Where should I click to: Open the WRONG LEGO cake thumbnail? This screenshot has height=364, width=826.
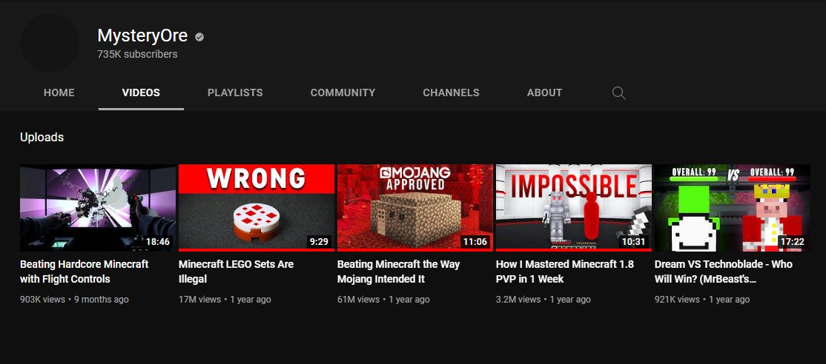click(257, 208)
